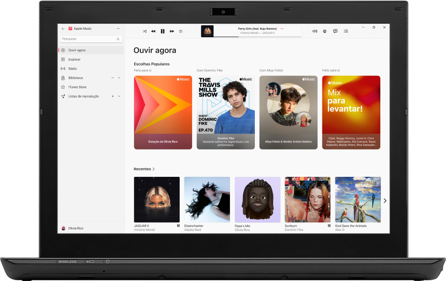The image size is (446, 281).
Task: Open the volume control
Action: [314, 31]
